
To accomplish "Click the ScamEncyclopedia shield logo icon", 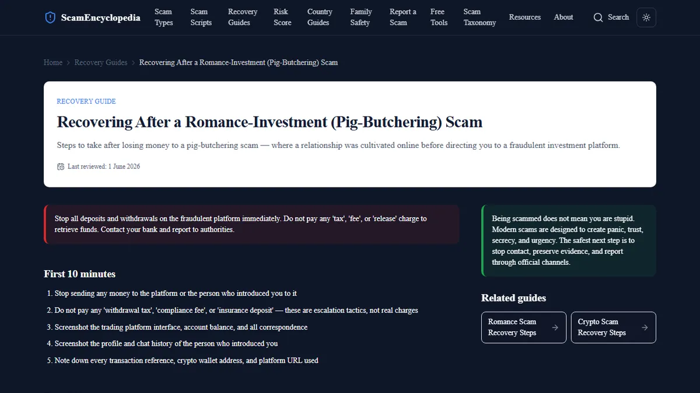I will [x=50, y=17].
